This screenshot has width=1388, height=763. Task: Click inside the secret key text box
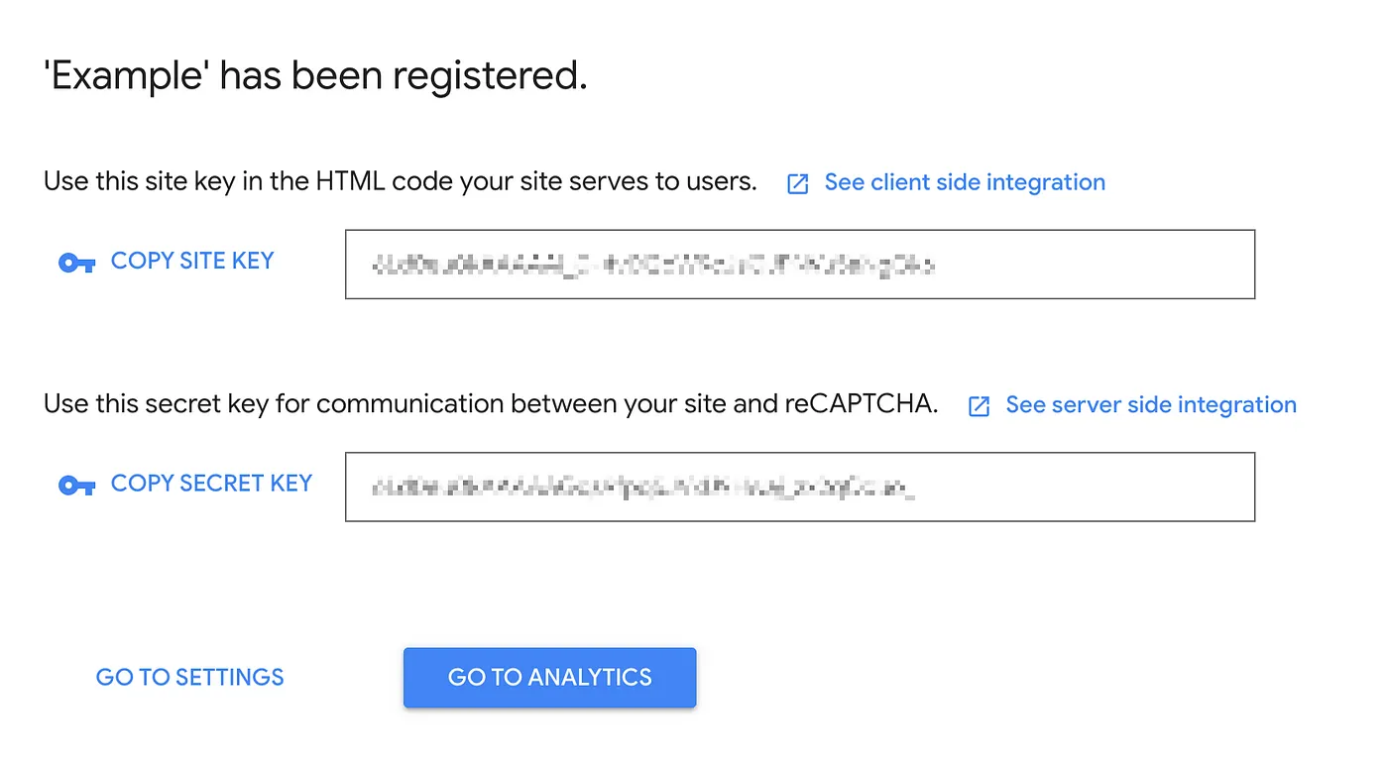click(799, 487)
